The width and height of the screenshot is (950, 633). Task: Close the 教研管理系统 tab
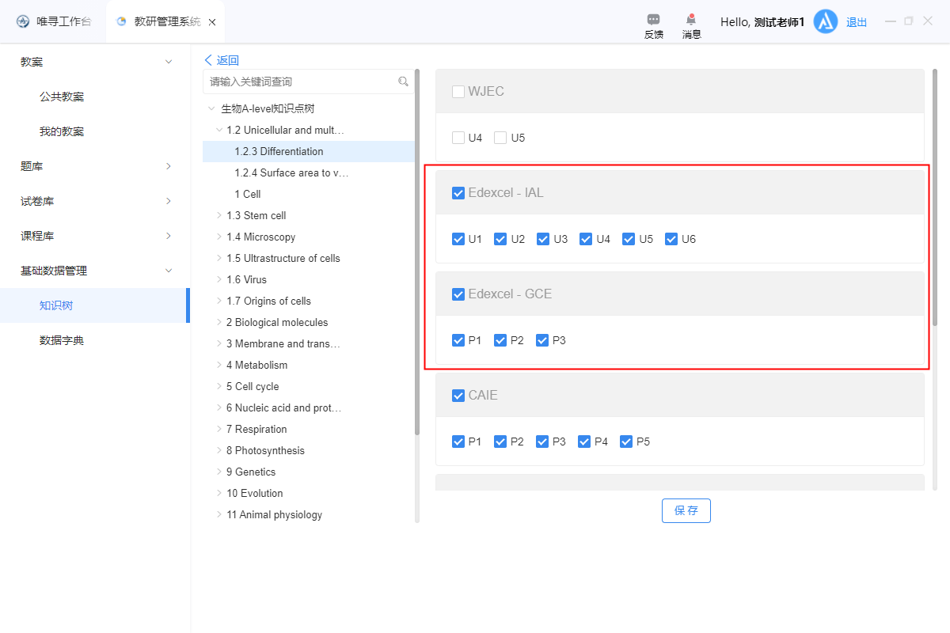(212, 22)
